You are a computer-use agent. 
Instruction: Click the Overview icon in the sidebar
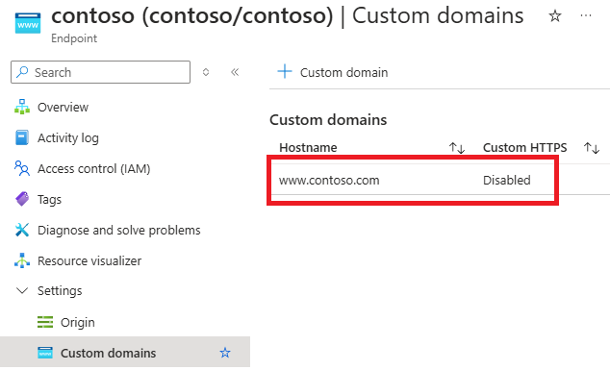(22, 107)
